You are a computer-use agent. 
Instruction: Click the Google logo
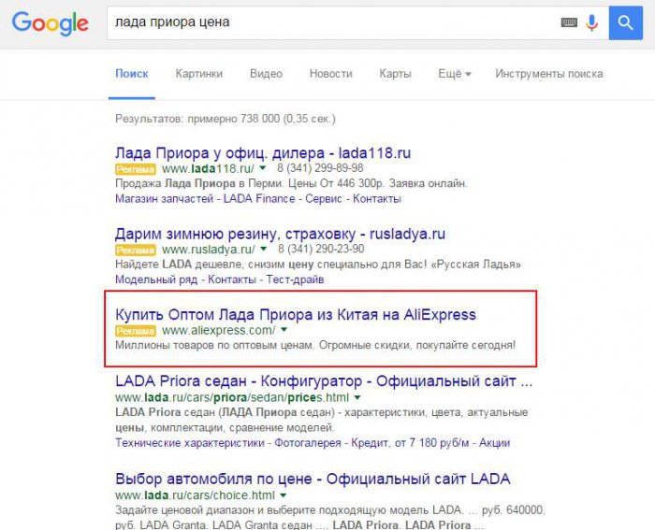click(51, 23)
